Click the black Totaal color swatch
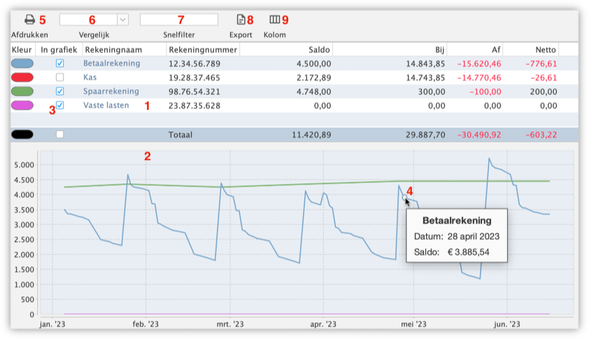 point(24,134)
